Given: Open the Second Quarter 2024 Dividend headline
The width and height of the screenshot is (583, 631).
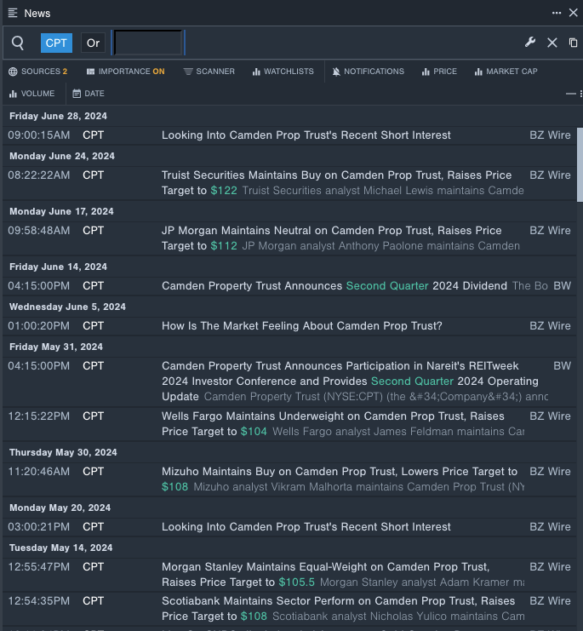Looking at the screenshot, I should (334, 286).
